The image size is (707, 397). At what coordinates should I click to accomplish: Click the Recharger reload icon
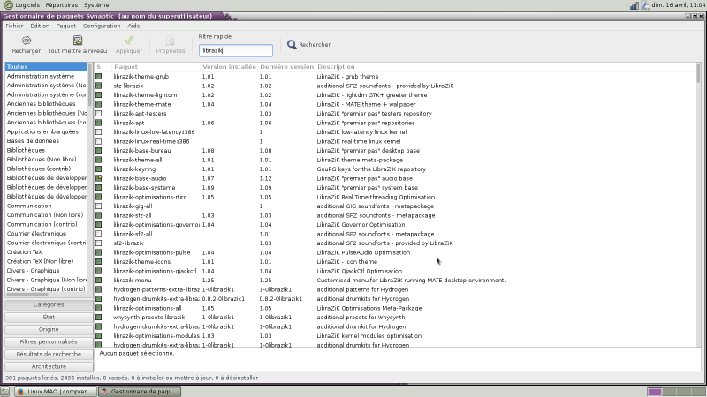[26, 40]
